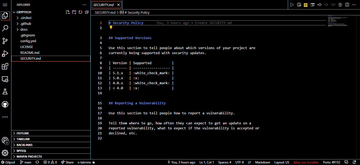Open the preview with magnifier icon
The width and height of the screenshot is (360, 165).
(x=313, y=5)
